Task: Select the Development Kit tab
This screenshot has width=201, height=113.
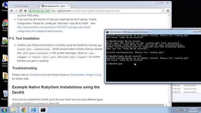Action: (x=55, y=6)
